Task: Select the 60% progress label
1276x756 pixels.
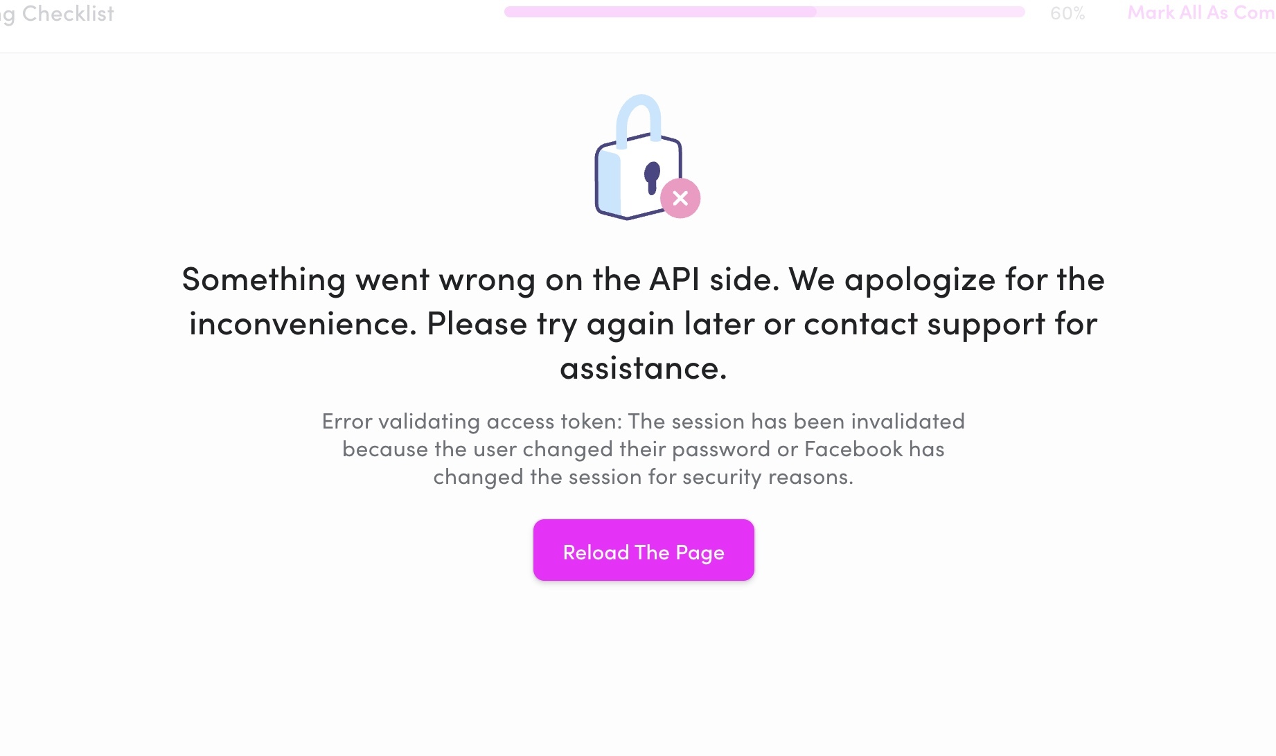Action: (1067, 14)
